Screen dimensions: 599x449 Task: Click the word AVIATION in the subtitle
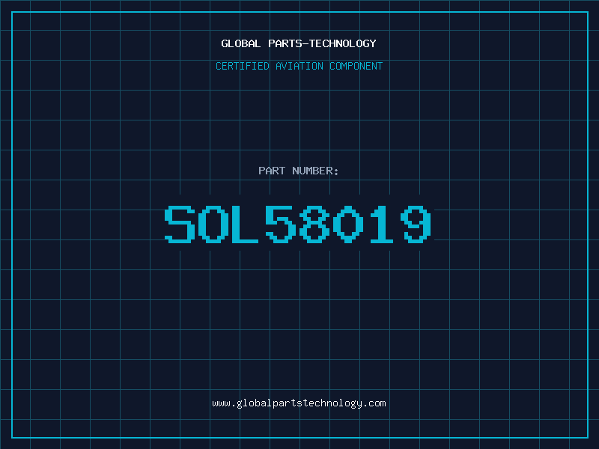click(299, 66)
